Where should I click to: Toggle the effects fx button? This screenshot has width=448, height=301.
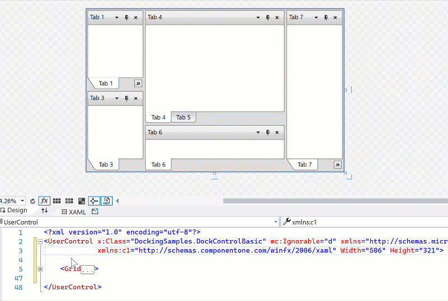44,200
